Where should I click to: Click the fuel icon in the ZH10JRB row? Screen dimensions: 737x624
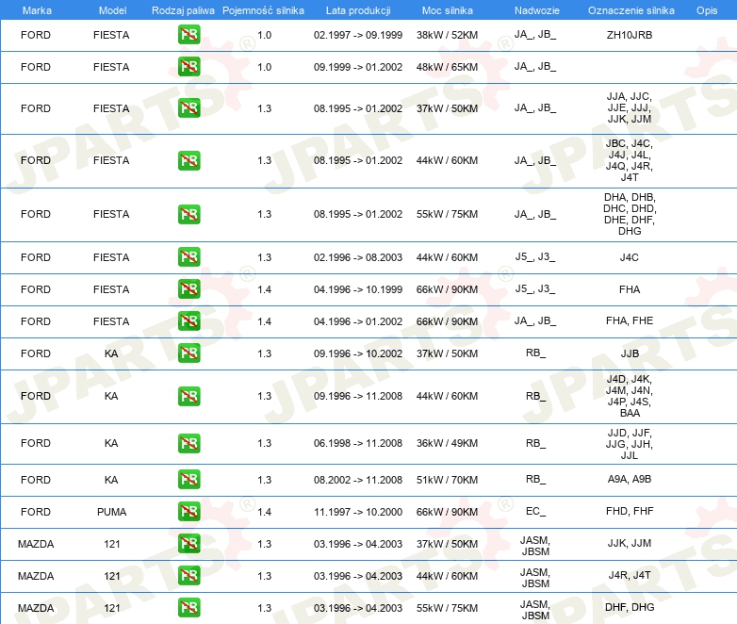click(x=188, y=35)
